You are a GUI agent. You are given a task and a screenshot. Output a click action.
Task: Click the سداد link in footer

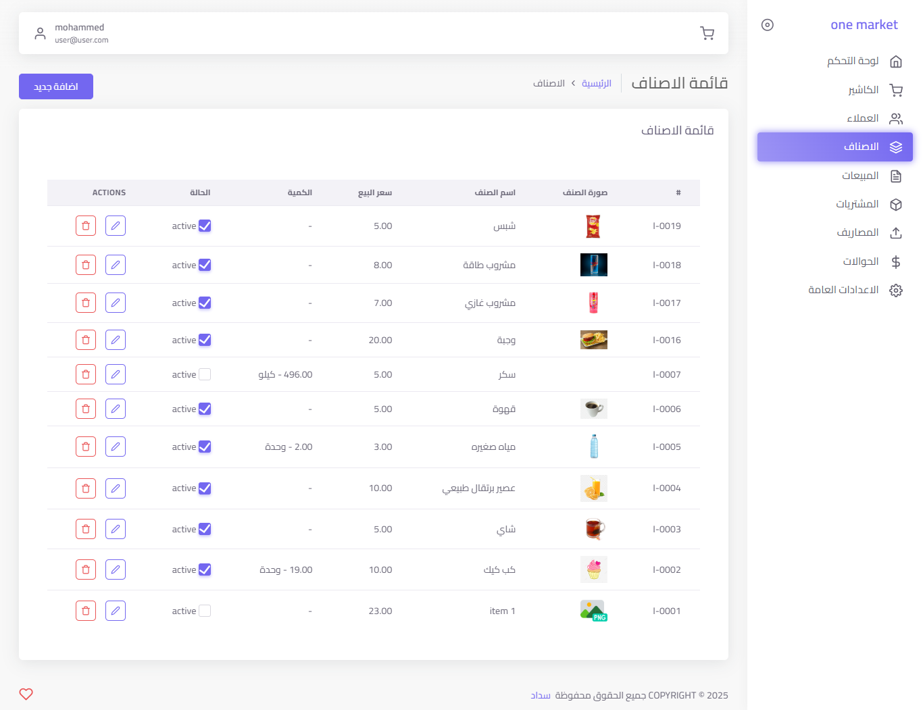pyautogui.click(x=541, y=695)
